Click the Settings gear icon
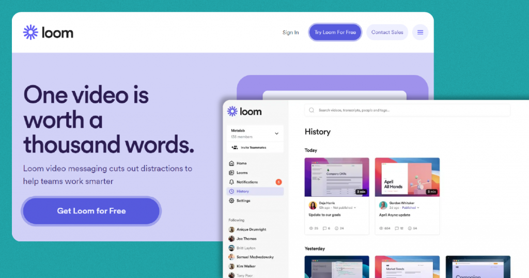 [x=231, y=200]
